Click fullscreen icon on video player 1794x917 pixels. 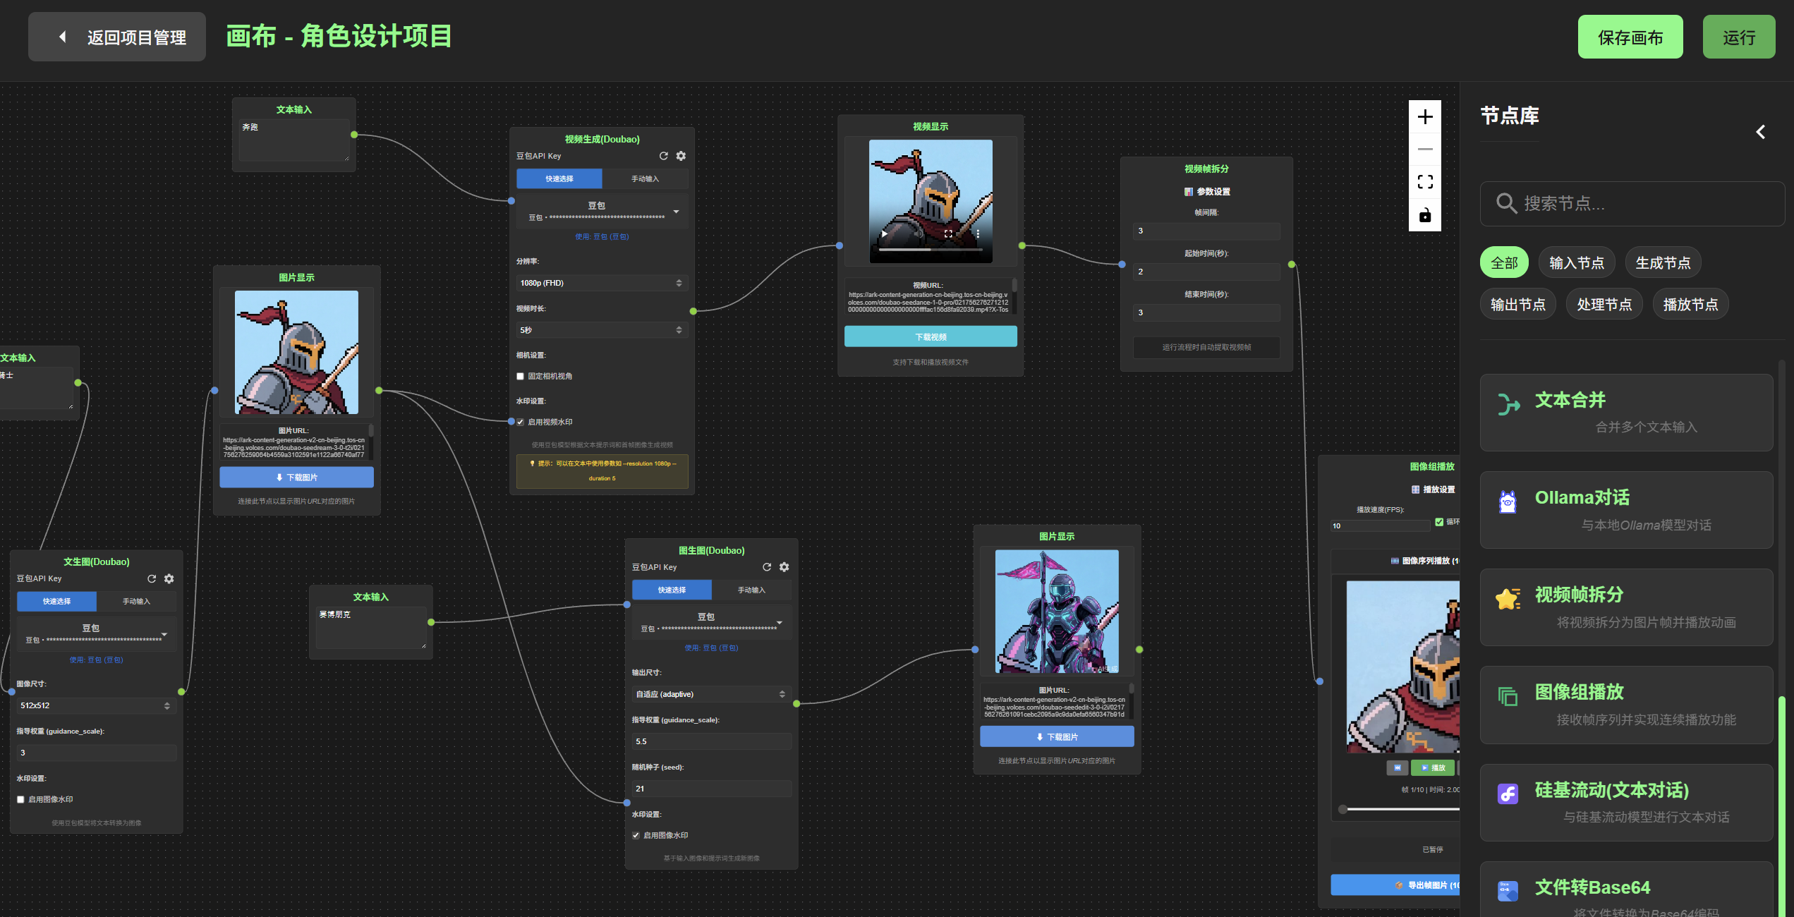[948, 233]
